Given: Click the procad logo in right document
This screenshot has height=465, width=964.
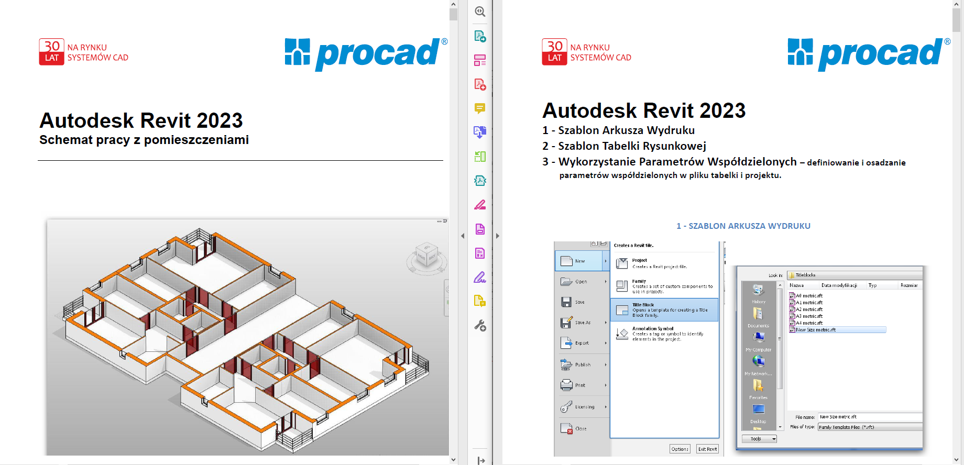Looking at the screenshot, I should (869, 53).
